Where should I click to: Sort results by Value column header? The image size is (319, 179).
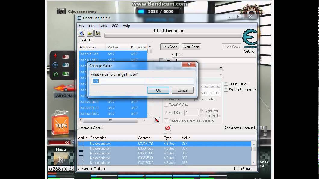point(113,47)
